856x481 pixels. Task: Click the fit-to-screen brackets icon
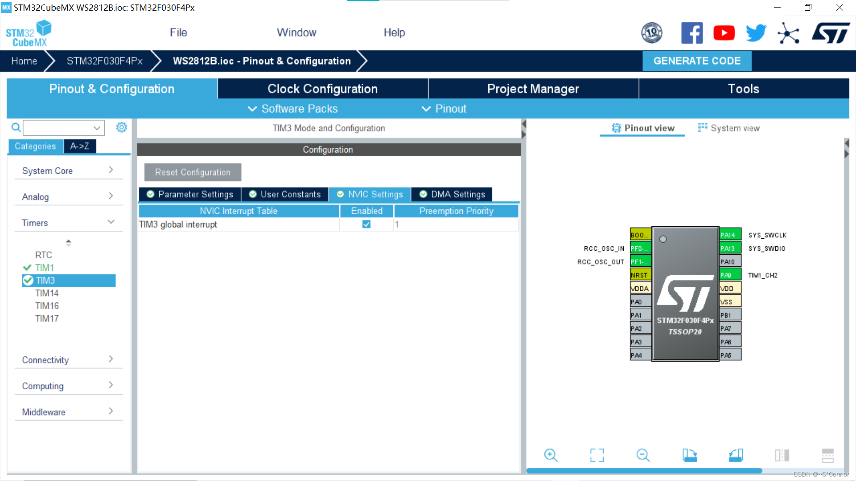tap(597, 455)
